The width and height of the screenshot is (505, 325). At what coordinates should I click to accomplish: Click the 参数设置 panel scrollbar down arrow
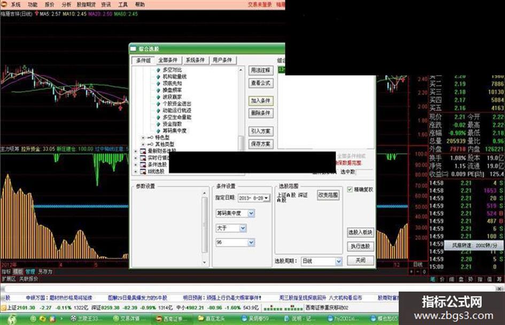(x=204, y=263)
